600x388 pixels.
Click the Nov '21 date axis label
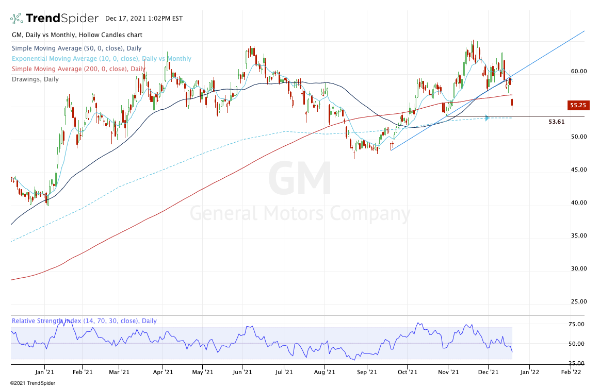tap(448, 372)
